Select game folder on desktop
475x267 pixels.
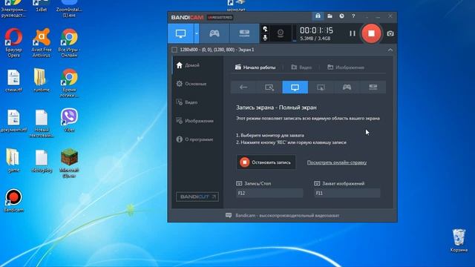click(x=13, y=160)
